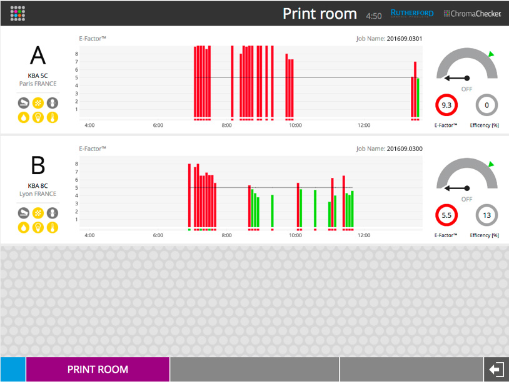Click the large letter B press label
The image size is (509, 382).
click(x=38, y=165)
